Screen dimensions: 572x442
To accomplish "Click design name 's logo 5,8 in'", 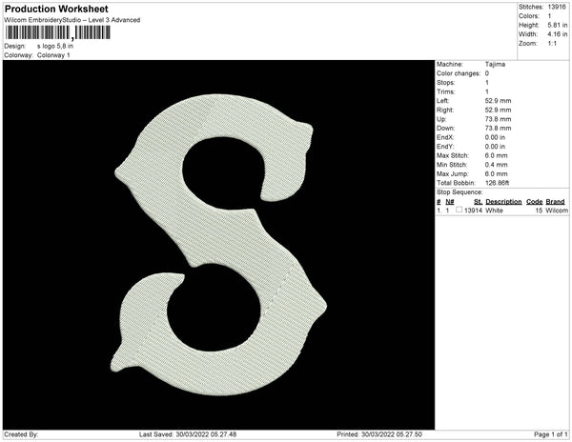I will (55, 47).
